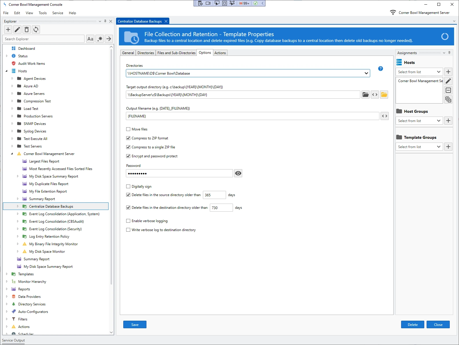
Task: Open the Host Groups select list dropdown
Action: 438,121
